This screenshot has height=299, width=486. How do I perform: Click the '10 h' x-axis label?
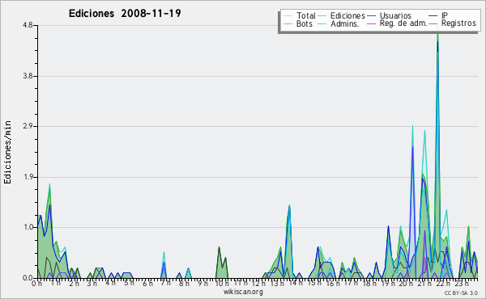[x=222, y=283]
